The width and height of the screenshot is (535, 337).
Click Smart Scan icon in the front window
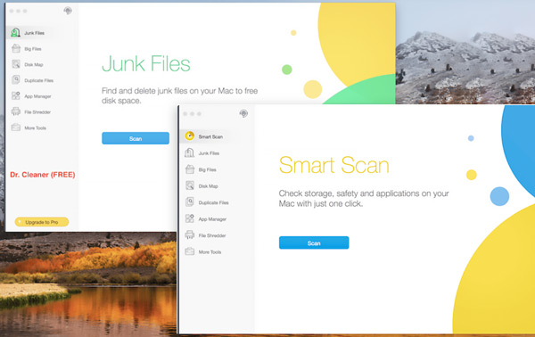tap(190, 136)
